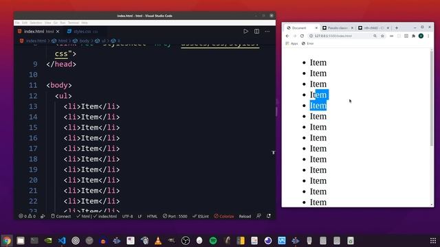Select the HTML language mode
The image size is (440, 247).
tap(152, 216)
